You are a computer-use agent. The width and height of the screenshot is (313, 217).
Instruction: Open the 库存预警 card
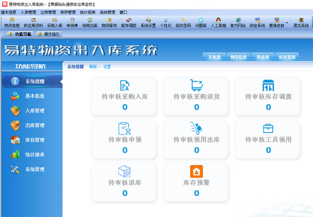click(195, 182)
